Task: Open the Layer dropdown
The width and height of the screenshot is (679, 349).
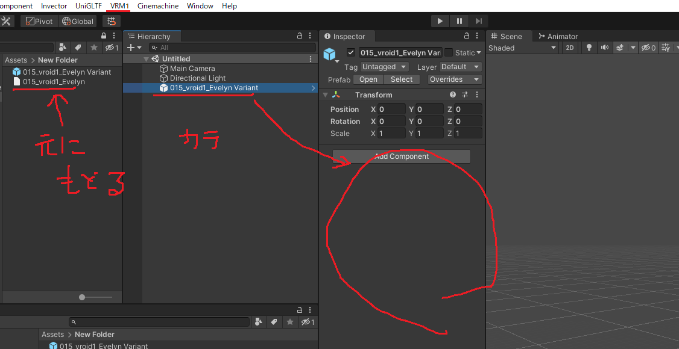Action: click(x=461, y=67)
